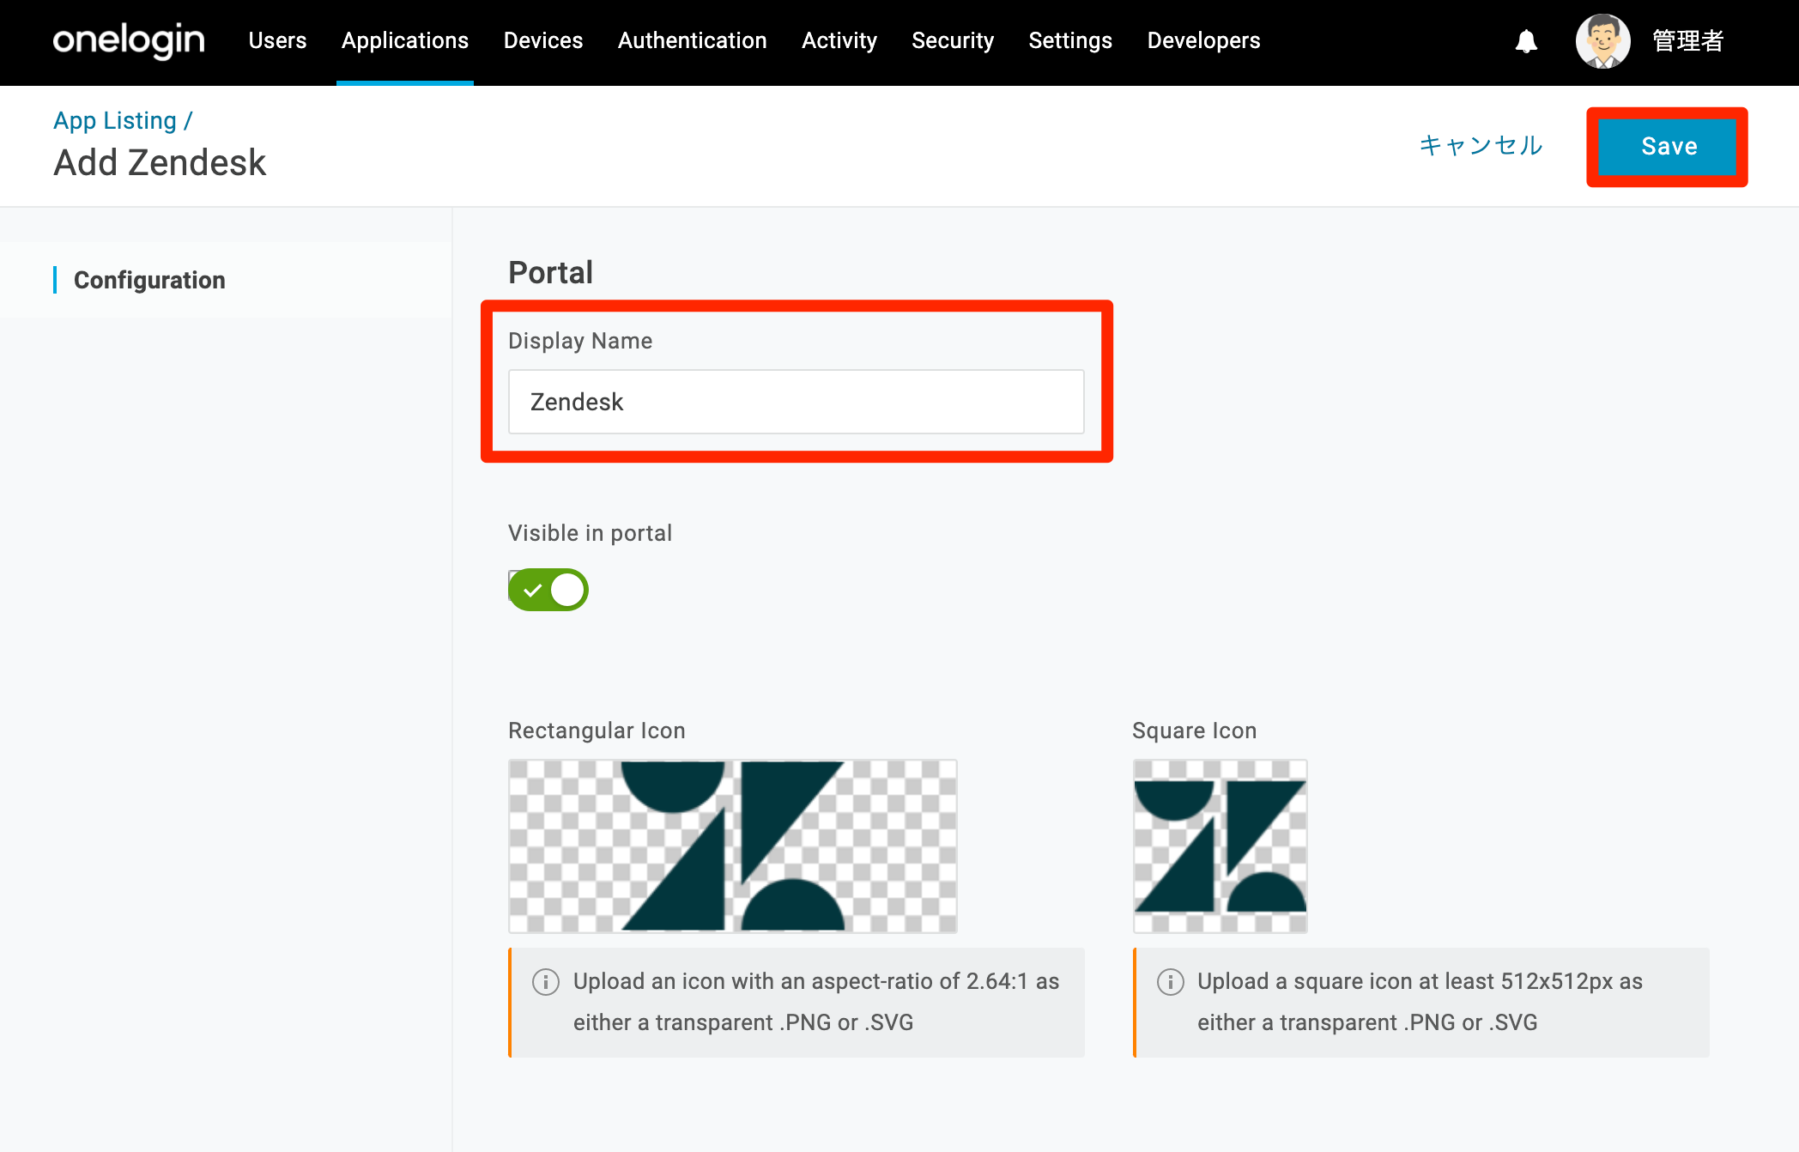Screen dimensions: 1799x1152
Task: Click the キャンセル cancel link
Action: click(x=1481, y=145)
